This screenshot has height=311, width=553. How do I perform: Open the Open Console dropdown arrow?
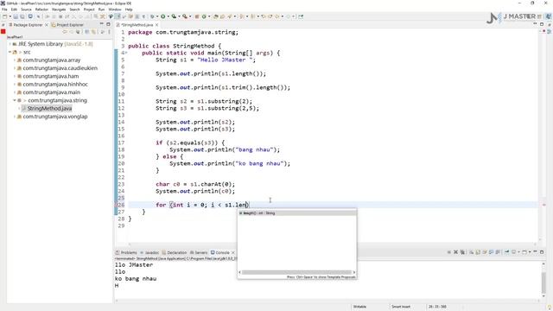coord(530,252)
